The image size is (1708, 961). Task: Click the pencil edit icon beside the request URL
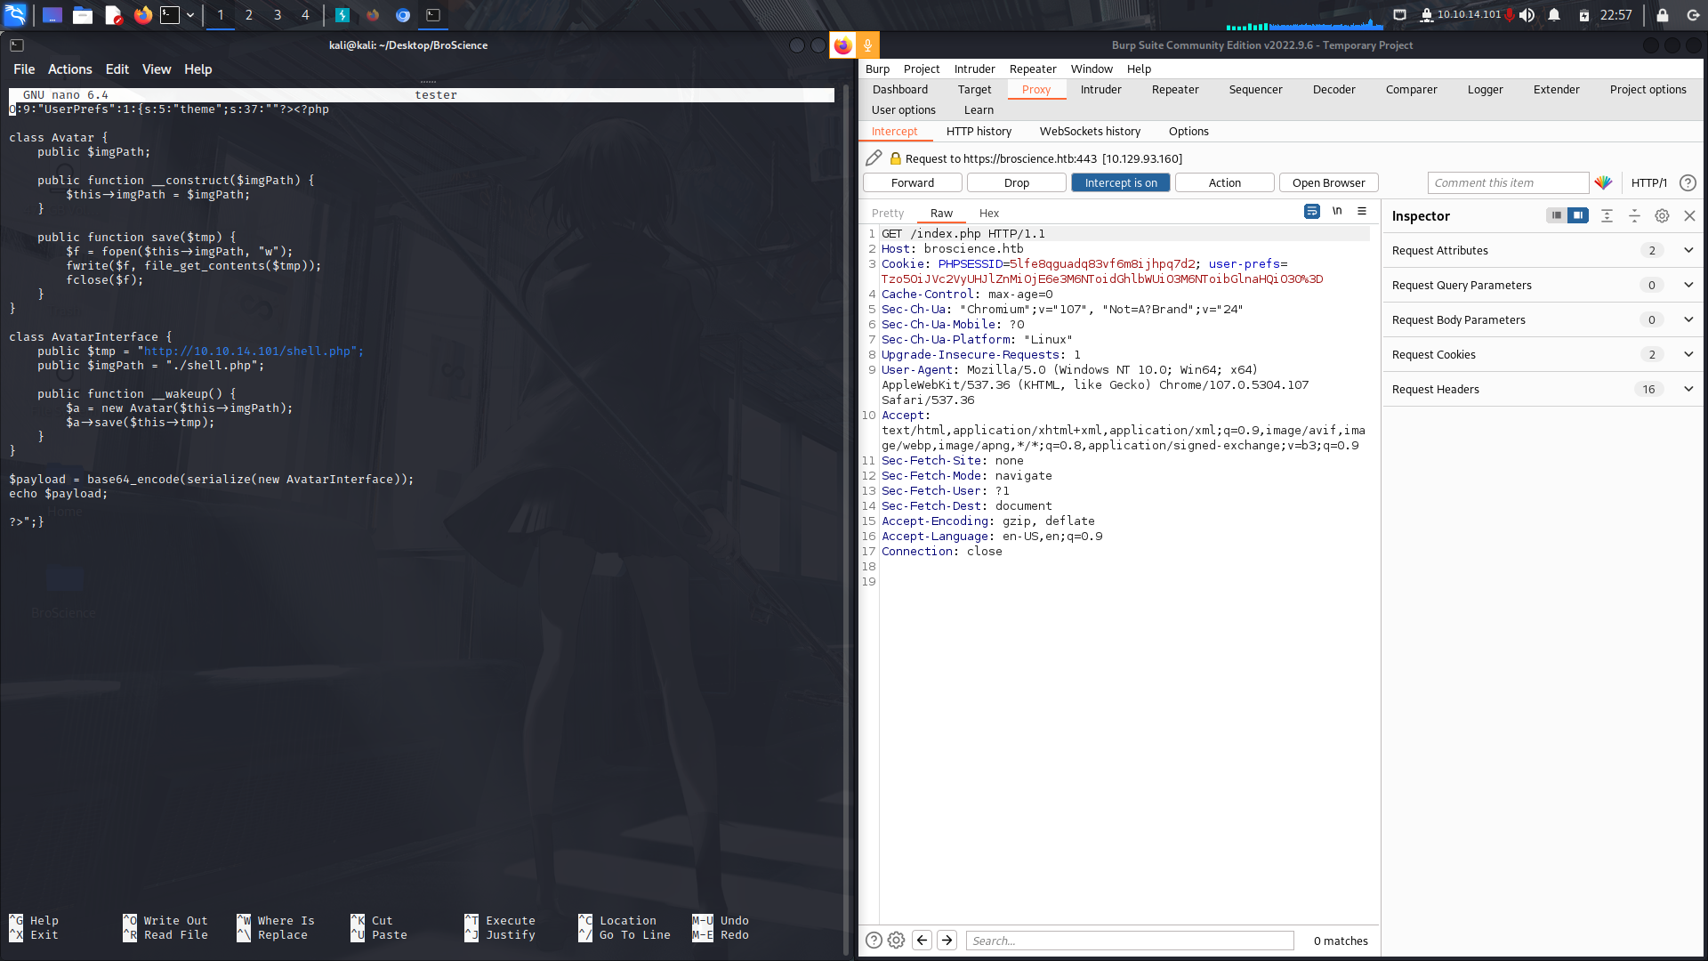click(873, 157)
